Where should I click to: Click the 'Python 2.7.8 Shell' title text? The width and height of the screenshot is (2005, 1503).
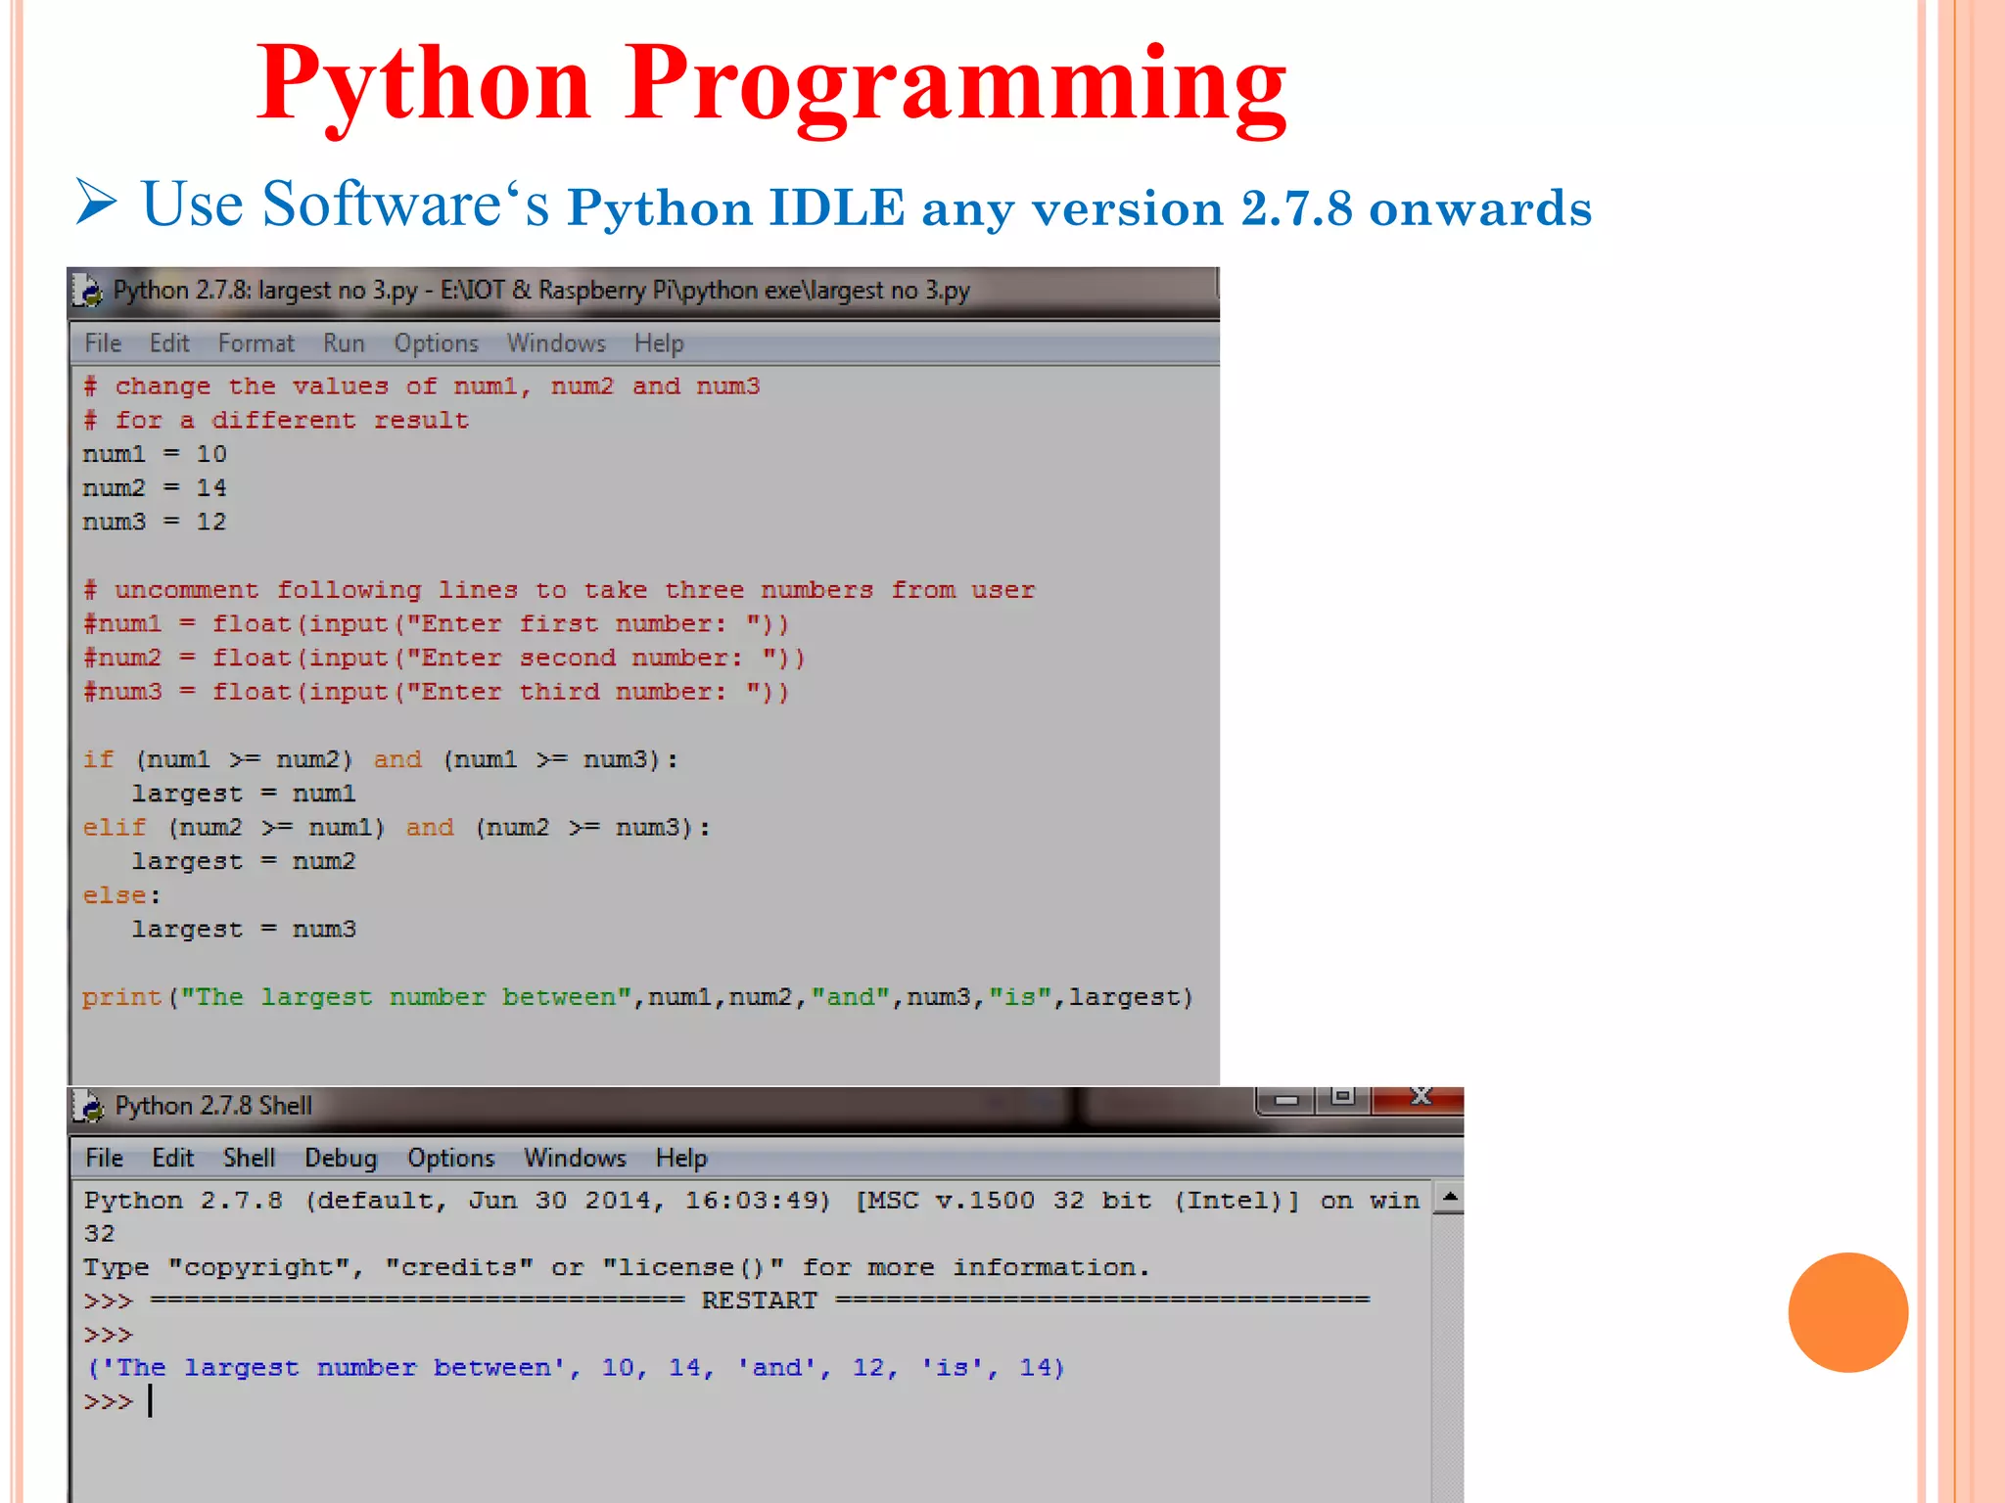click(x=213, y=1106)
